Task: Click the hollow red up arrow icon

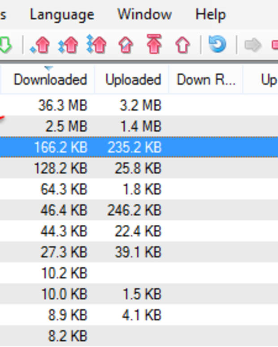Action: [182, 45]
